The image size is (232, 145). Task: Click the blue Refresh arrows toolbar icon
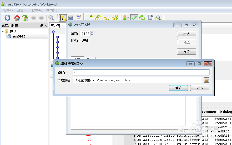pos(7,18)
